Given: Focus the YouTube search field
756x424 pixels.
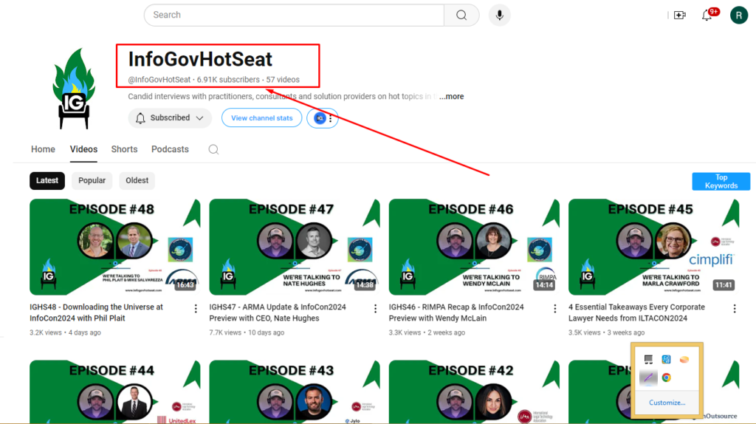Looking at the screenshot, I should pos(294,15).
